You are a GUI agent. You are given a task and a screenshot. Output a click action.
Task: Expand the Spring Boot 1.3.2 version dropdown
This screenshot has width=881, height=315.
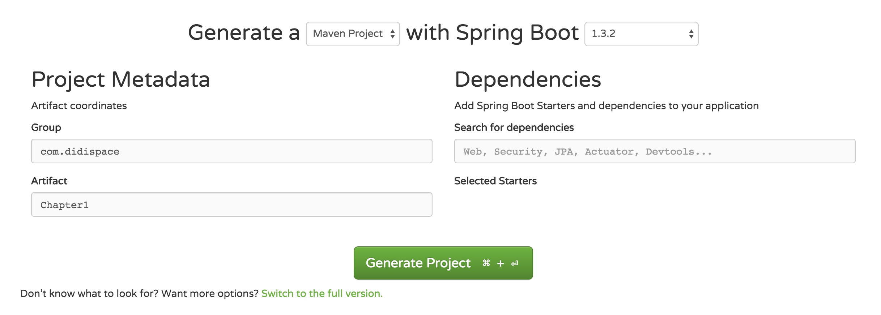click(637, 34)
